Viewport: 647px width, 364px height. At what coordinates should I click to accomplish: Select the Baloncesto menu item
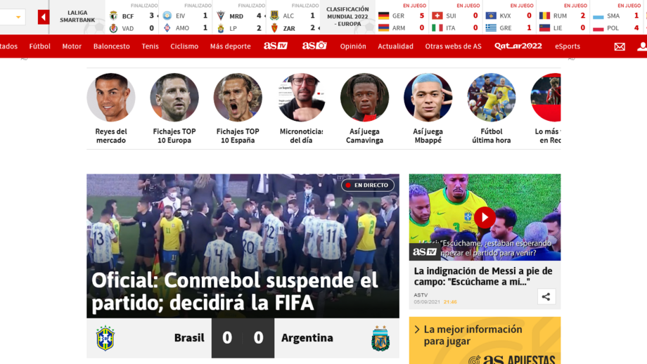[111, 46]
